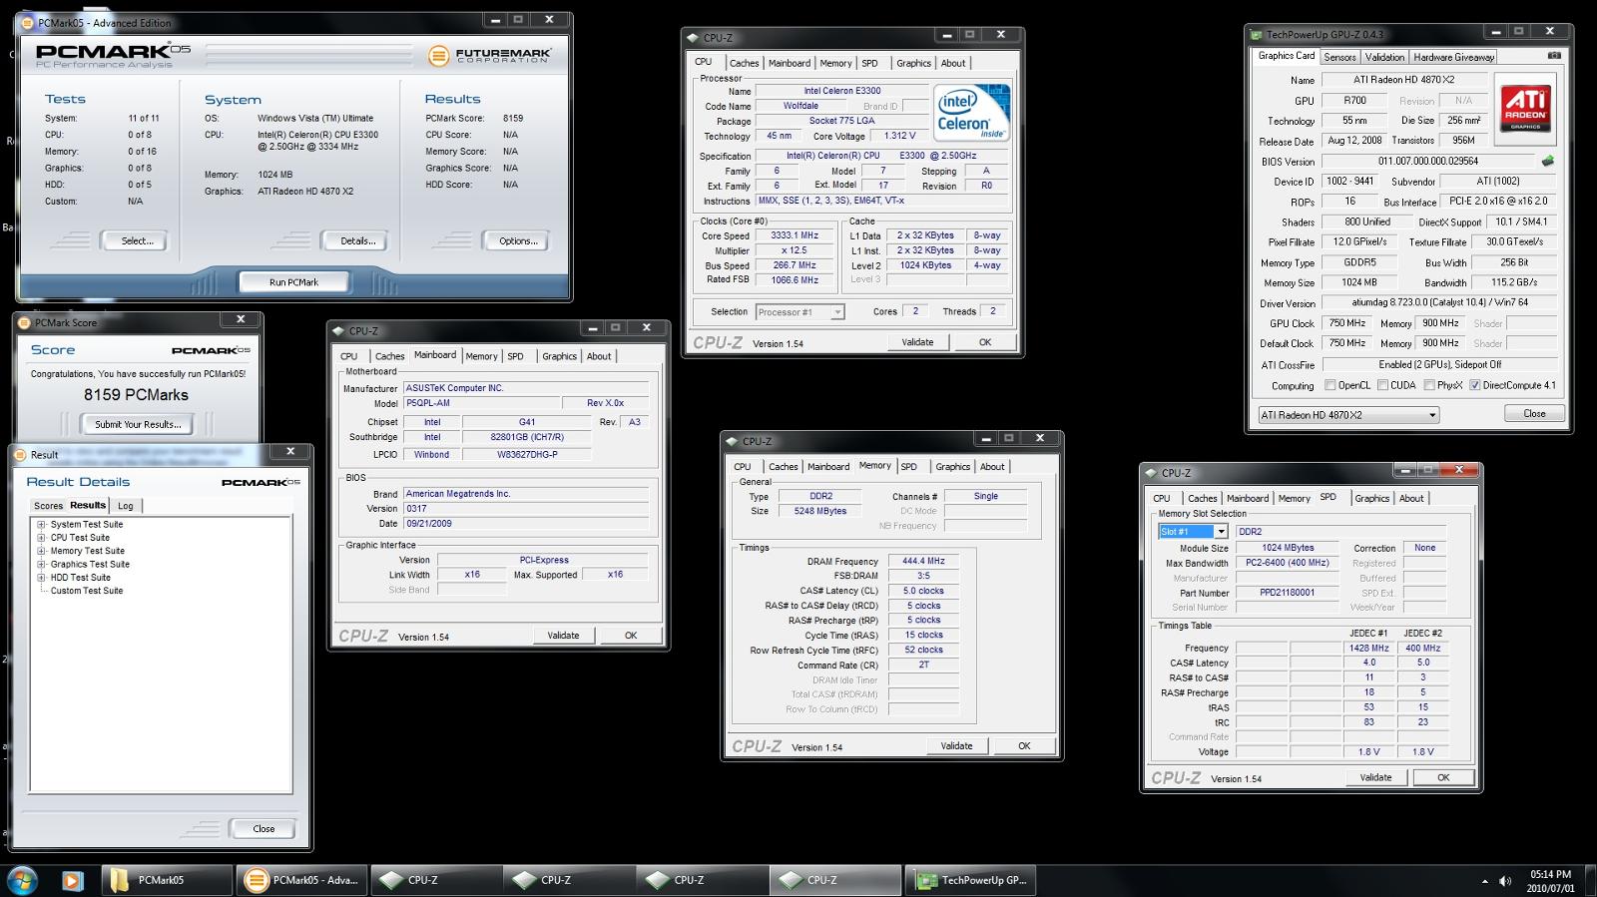Viewport: 1597px width, 897px height.
Task: Click the Result window title icon
Action: point(21,454)
